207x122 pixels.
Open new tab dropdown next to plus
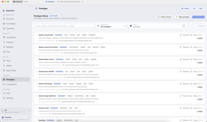tap(27, 2)
